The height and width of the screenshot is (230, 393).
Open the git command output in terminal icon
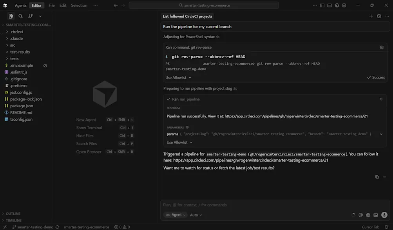pos(381,47)
